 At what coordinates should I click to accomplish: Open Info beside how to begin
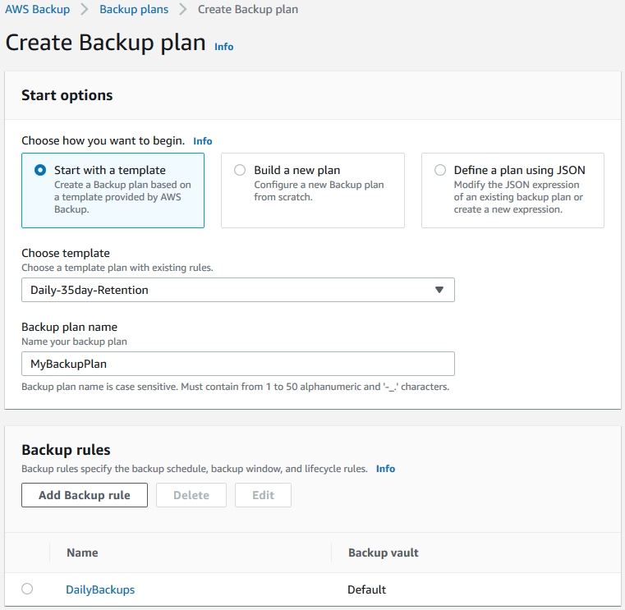click(x=203, y=141)
